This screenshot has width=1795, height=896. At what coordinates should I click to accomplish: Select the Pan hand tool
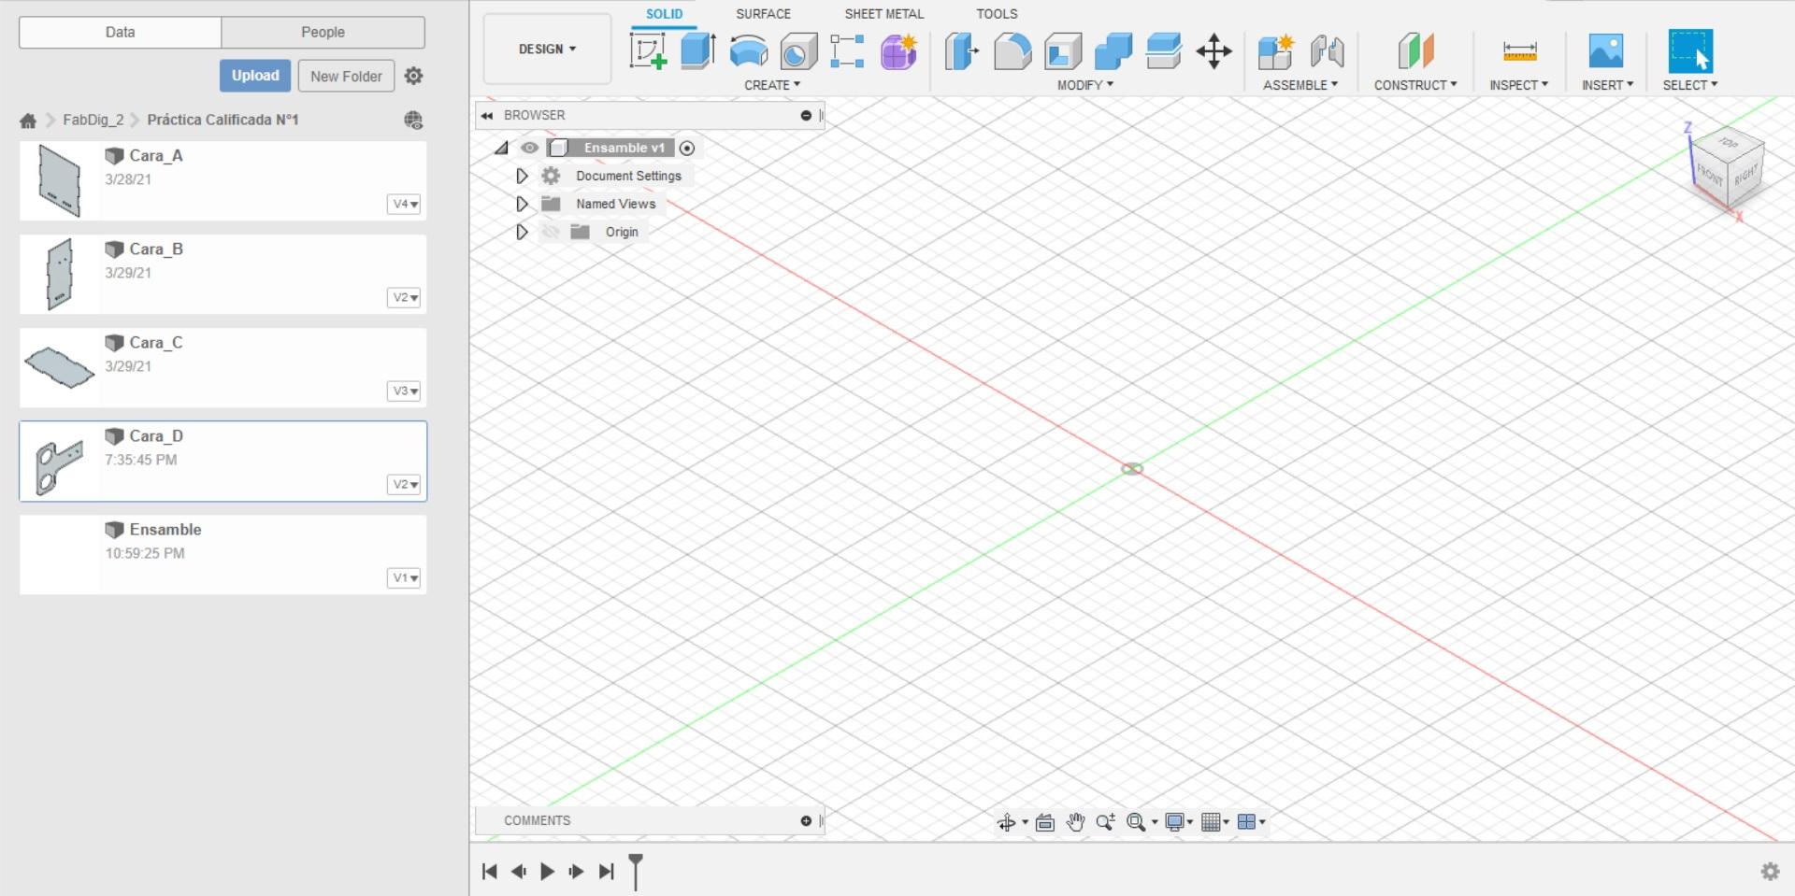point(1076,822)
